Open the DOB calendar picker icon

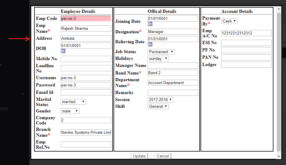(x=63, y=51)
